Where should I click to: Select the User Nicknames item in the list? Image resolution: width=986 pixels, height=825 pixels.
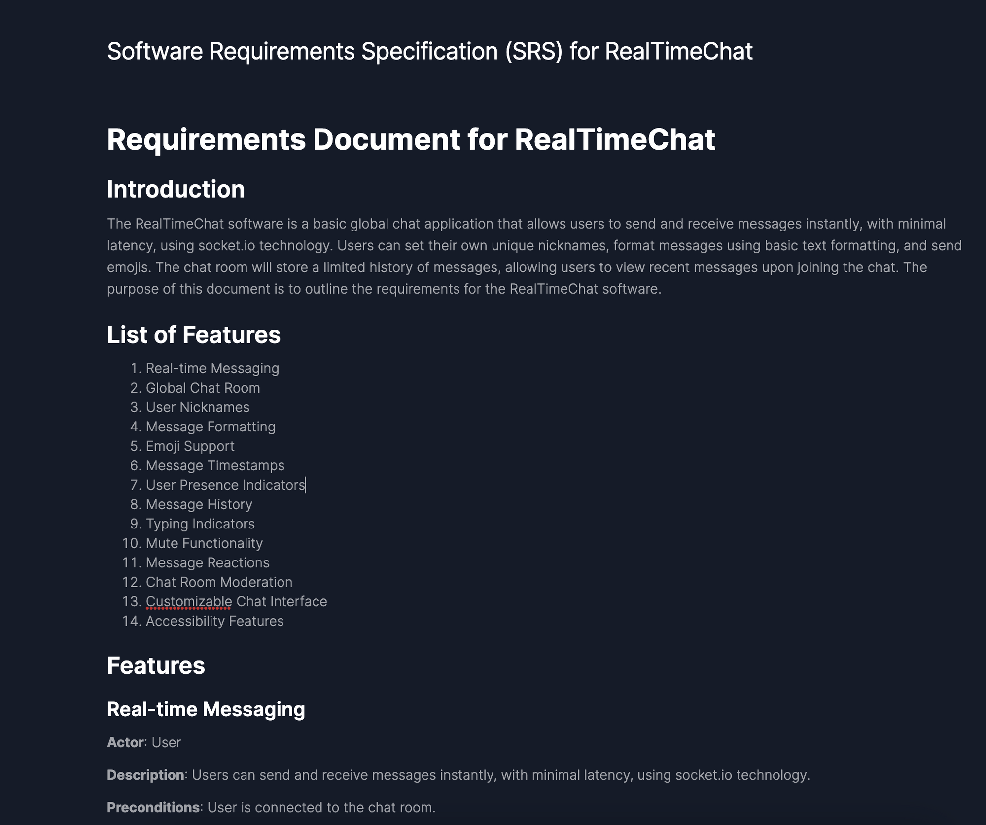[197, 407]
